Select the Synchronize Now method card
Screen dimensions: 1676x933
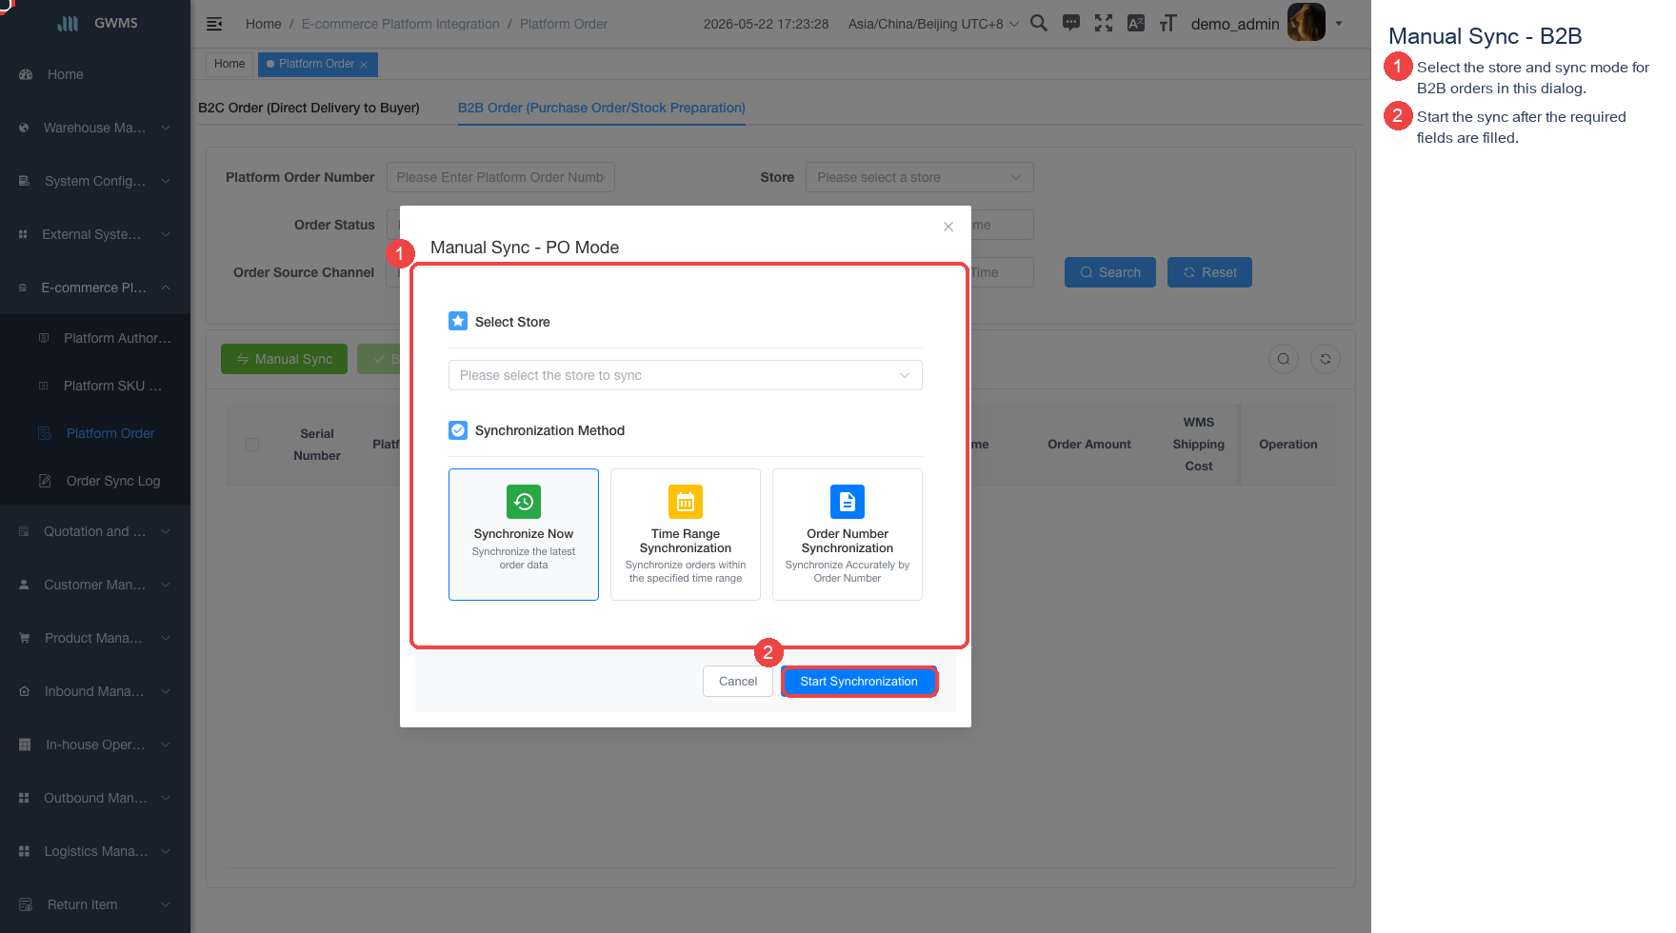[524, 534]
